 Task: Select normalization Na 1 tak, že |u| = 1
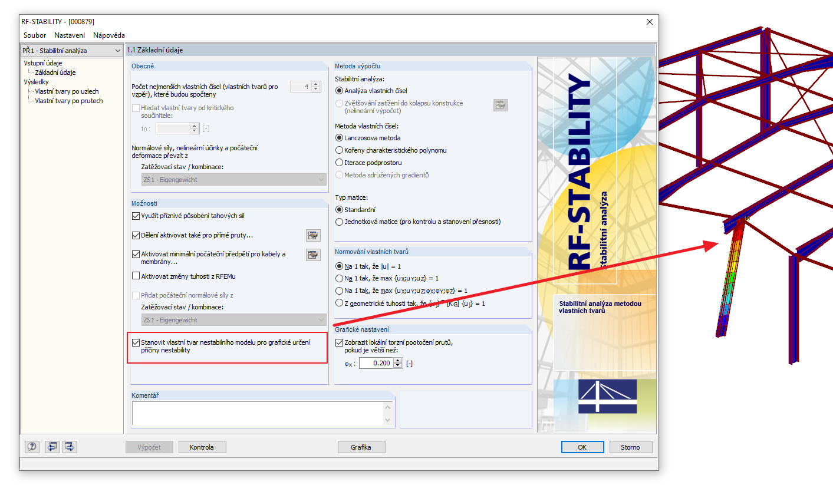pyautogui.click(x=339, y=266)
